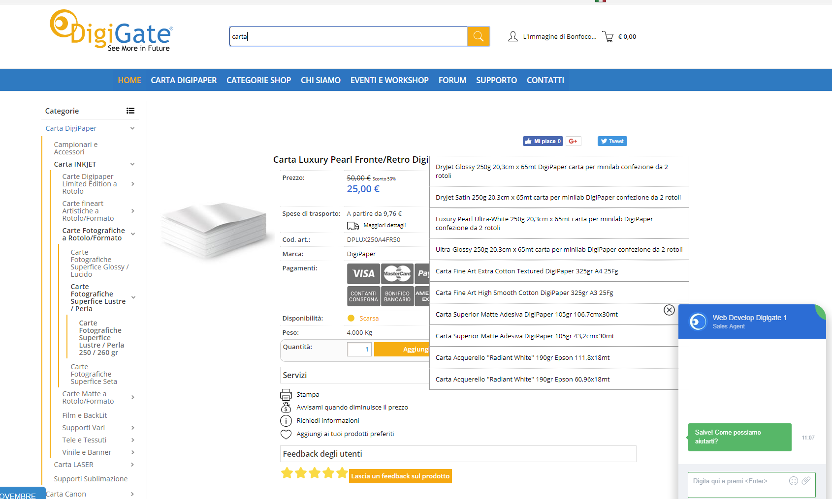Open the CHI SIAMO menu
Screen dimensions: 832x499
pos(320,80)
